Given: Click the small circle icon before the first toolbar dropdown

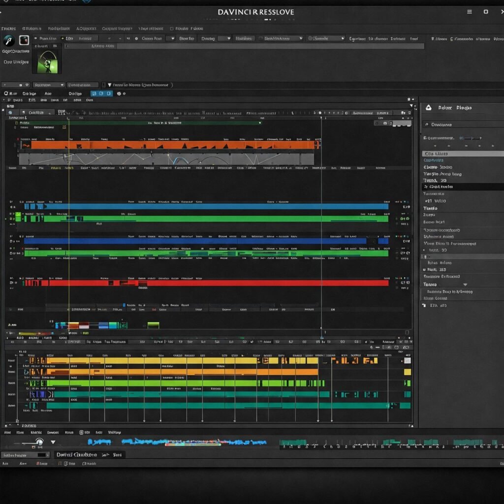Looking at the screenshot, I should [136, 38].
